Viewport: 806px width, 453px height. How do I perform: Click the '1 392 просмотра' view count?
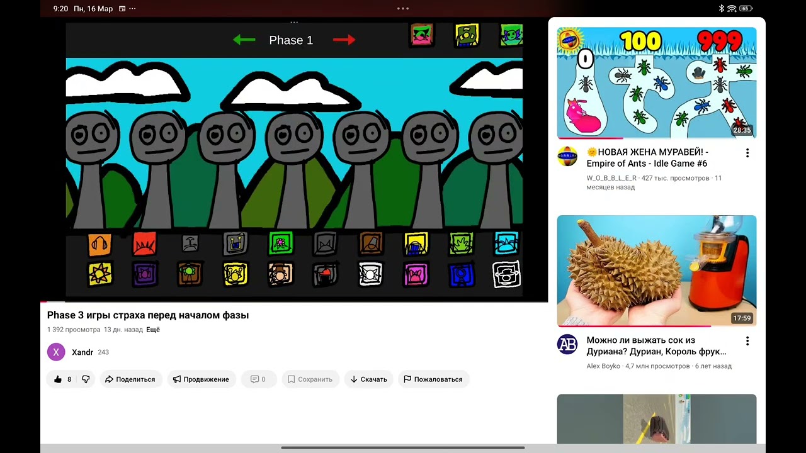point(74,330)
